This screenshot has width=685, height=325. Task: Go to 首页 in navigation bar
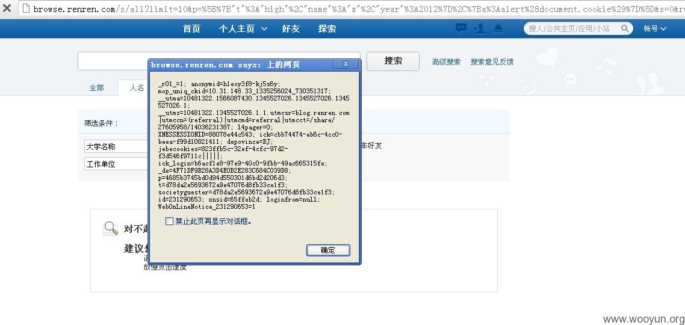point(191,29)
